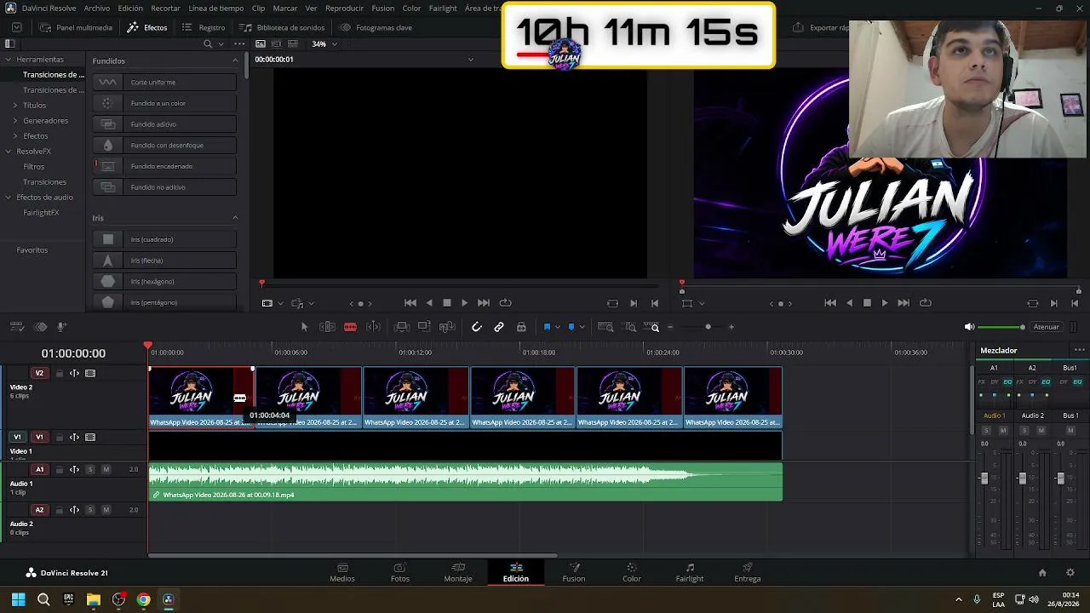Image resolution: width=1090 pixels, height=613 pixels.
Task: Open the Biblioteca de sonidos panel
Action: (x=283, y=27)
